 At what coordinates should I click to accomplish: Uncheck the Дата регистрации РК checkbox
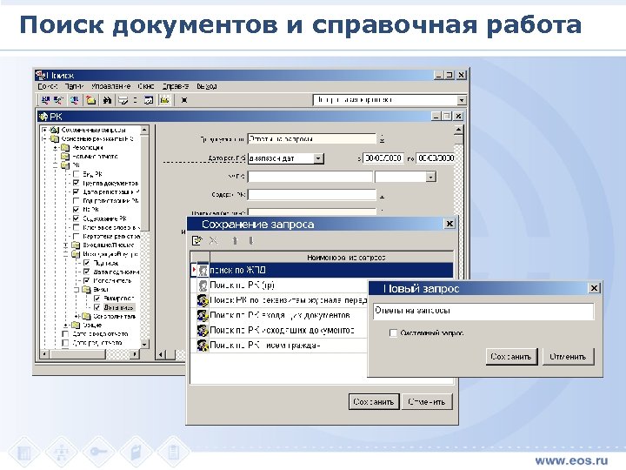tap(77, 191)
